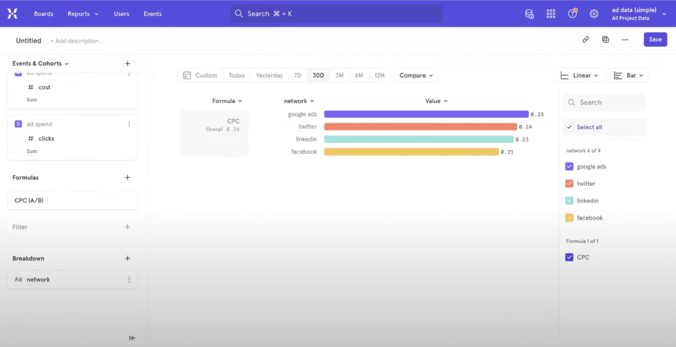Select the 12M date range
Image resolution: width=676 pixels, height=347 pixels.
point(379,75)
